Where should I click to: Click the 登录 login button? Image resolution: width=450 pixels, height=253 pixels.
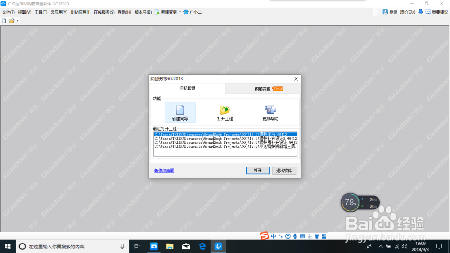pyautogui.click(x=390, y=12)
